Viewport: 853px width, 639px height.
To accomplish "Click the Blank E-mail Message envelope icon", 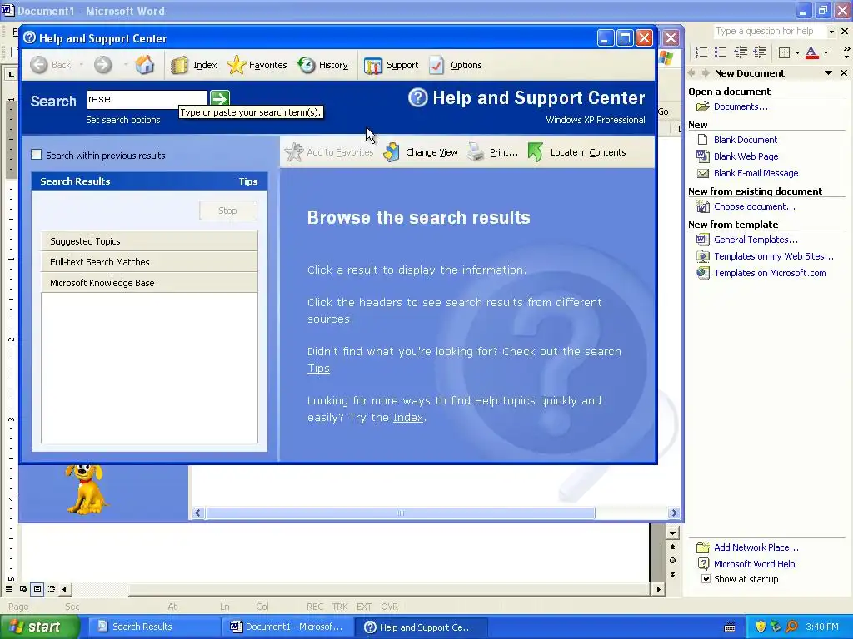I will click(703, 173).
